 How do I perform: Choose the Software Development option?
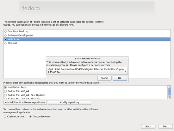[5, 36]
